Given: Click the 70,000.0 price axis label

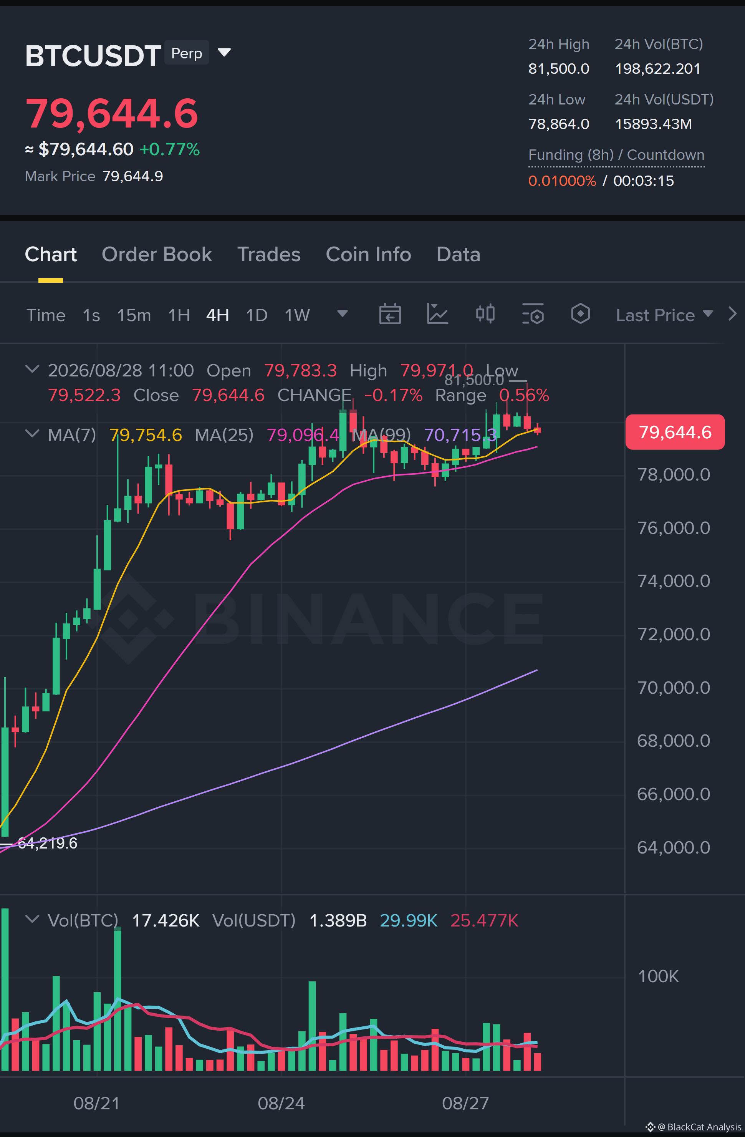Looking at the screenshot, I should (x=673, y=688).
